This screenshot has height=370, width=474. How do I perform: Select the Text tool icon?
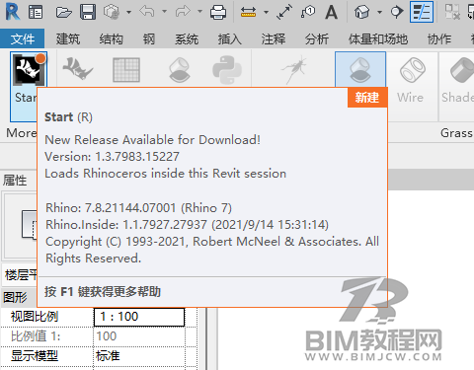click(331, 13)
